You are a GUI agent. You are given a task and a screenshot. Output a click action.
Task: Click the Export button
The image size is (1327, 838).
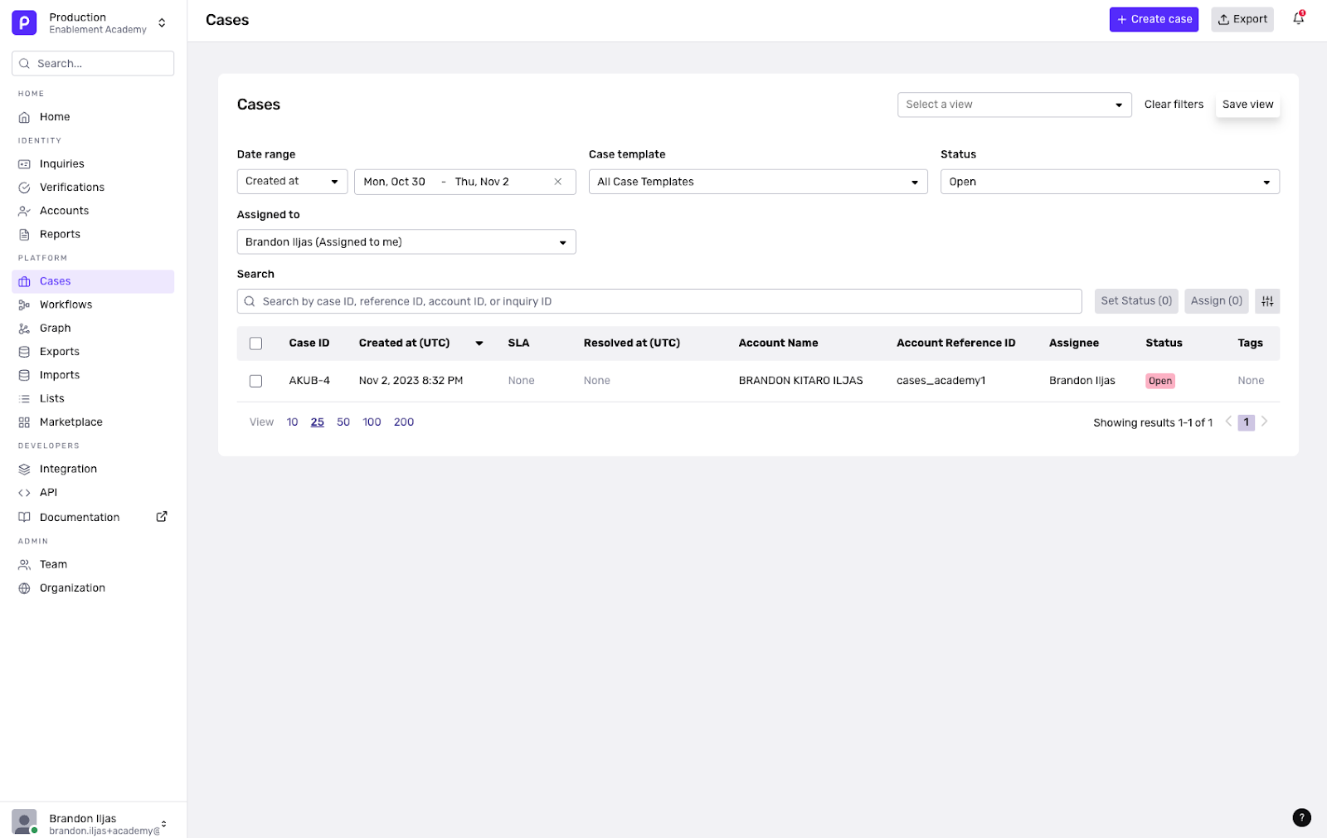1242,19
